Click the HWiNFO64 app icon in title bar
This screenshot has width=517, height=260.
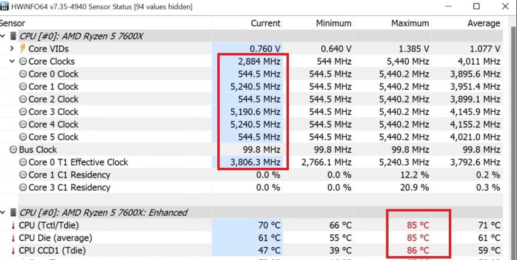[4, 6]
